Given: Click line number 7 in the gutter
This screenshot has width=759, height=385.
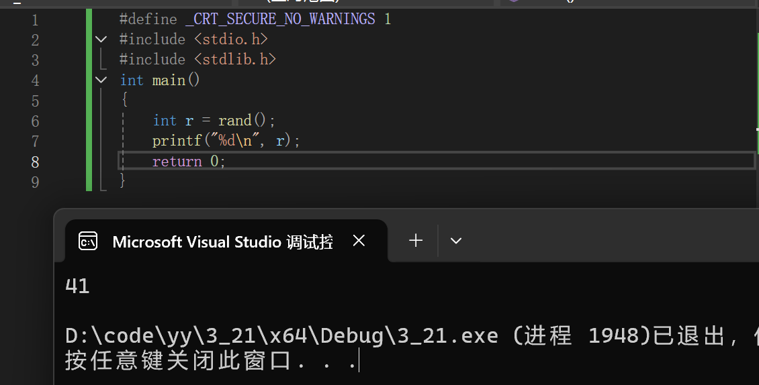Looking at the screenshot, I should pyautogui.click(x=35, y=142).
